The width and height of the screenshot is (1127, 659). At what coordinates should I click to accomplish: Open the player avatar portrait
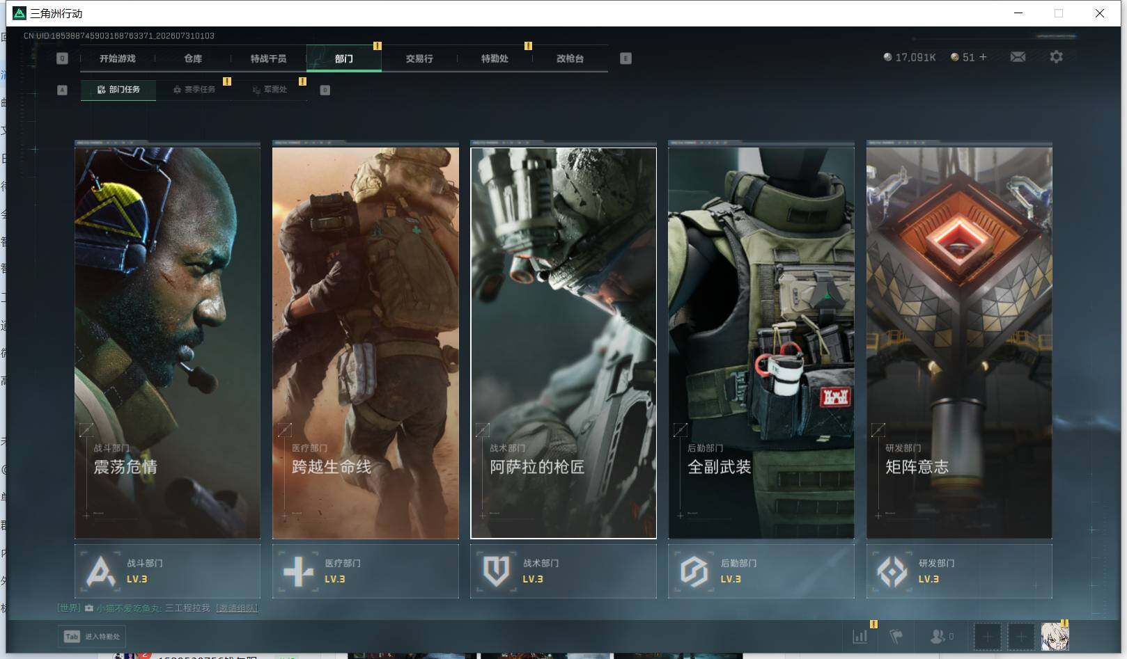[x=1055, y=637]
